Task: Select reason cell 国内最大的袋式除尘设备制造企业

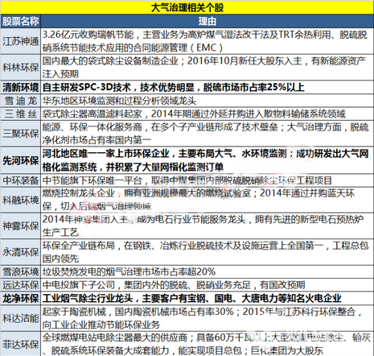Action: (x=208, y=67)
